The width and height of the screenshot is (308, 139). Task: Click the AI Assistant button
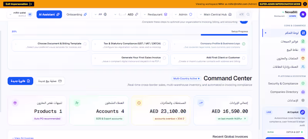(49, 15)
